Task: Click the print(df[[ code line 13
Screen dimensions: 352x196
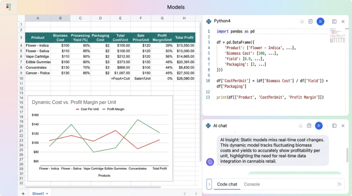Action: click(270, 97)
